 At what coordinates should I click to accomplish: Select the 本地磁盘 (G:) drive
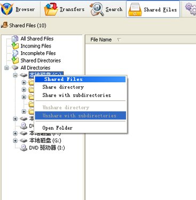(45, 141)
